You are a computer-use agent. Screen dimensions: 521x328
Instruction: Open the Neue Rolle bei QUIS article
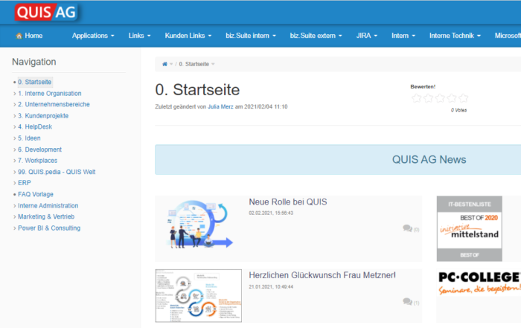pos(288,202)
